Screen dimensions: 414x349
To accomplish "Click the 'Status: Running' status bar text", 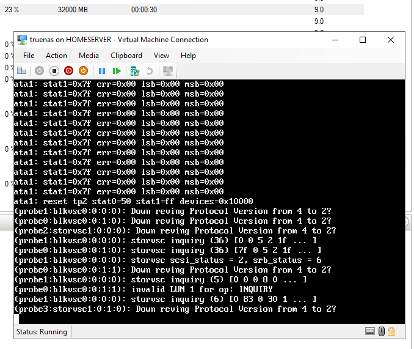I will coord(42,331).
